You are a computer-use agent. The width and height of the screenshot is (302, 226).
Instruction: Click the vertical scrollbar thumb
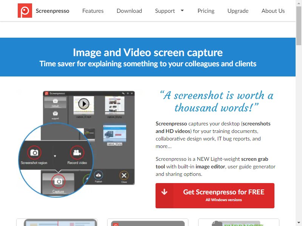pyautogui.click(x=299, y=25)
